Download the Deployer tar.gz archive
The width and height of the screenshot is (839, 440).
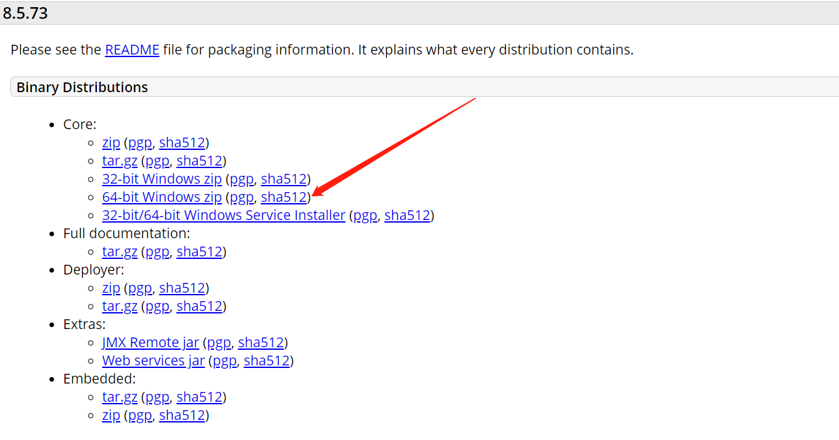pyautogui.click(x=120, y=306)
